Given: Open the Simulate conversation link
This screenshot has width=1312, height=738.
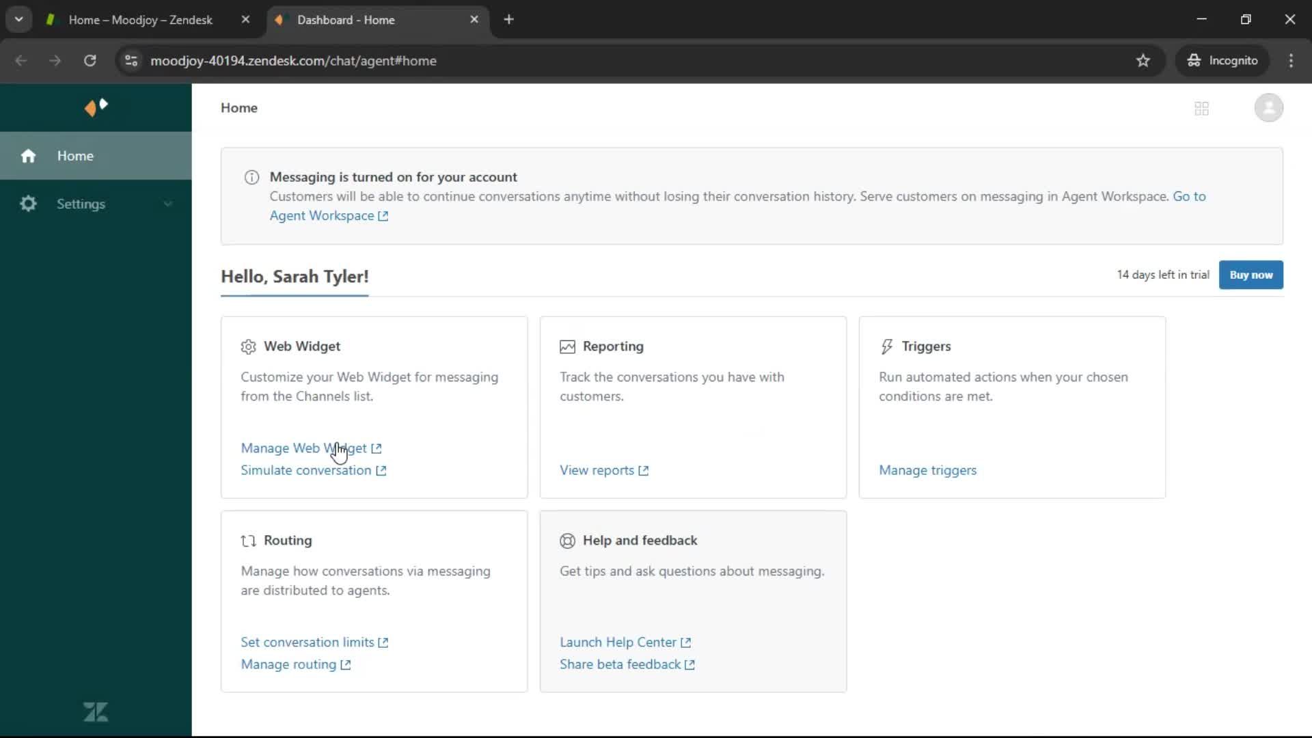Looking at the screenshot, I should pos(313,470).
